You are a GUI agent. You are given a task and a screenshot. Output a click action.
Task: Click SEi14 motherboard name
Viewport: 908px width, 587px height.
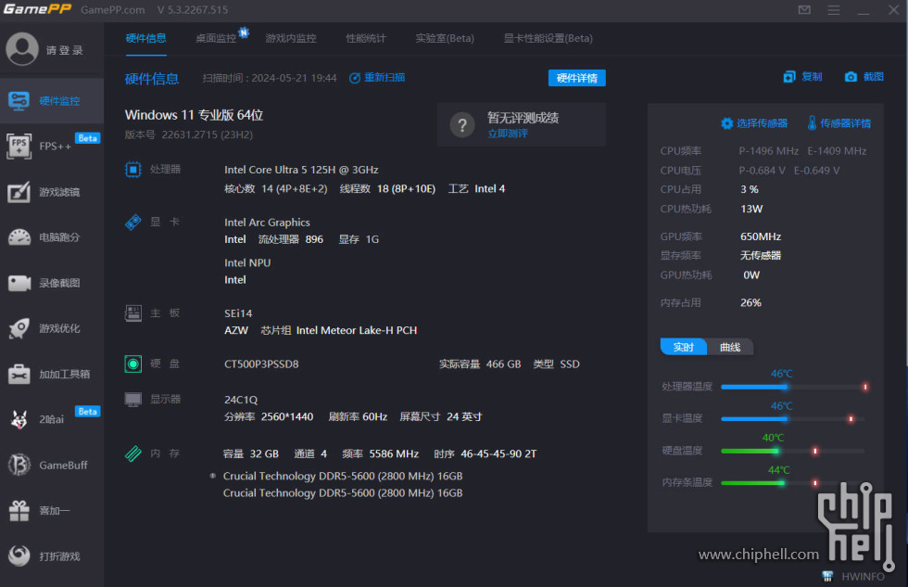coord(238,313)
